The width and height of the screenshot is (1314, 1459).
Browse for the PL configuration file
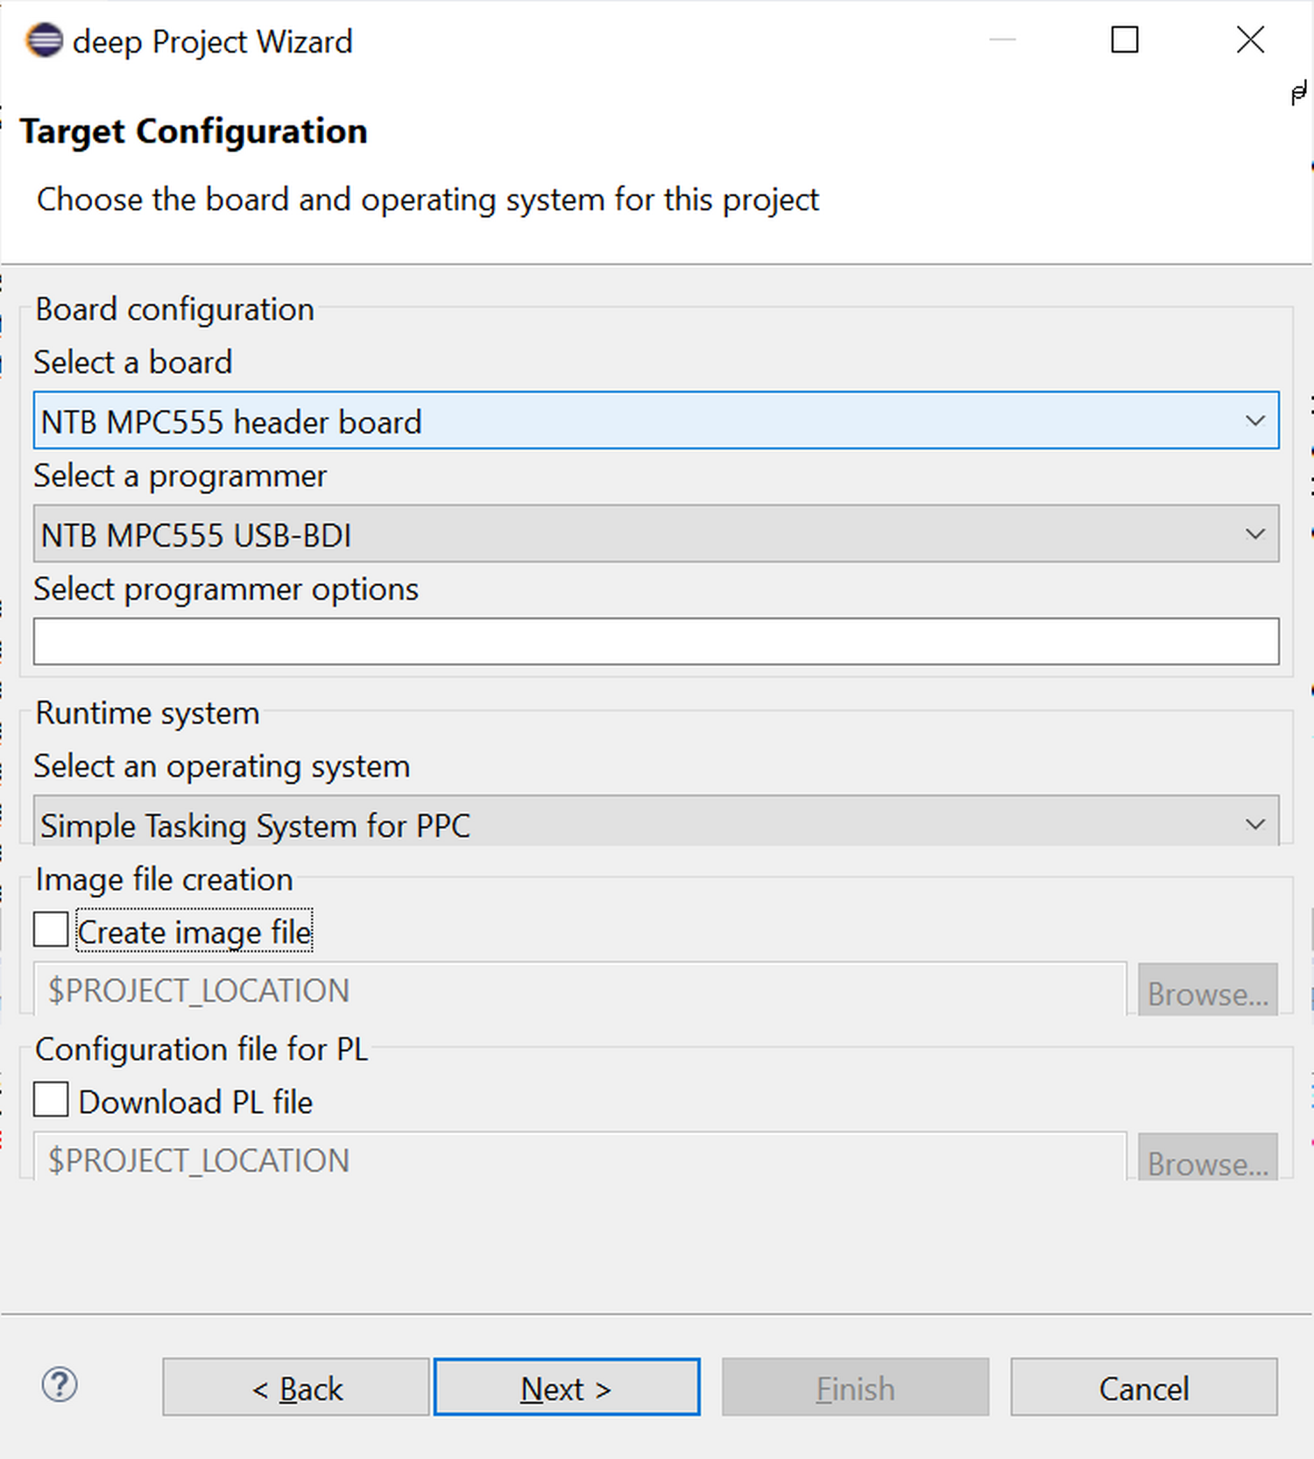(x=1207, y=1159)
